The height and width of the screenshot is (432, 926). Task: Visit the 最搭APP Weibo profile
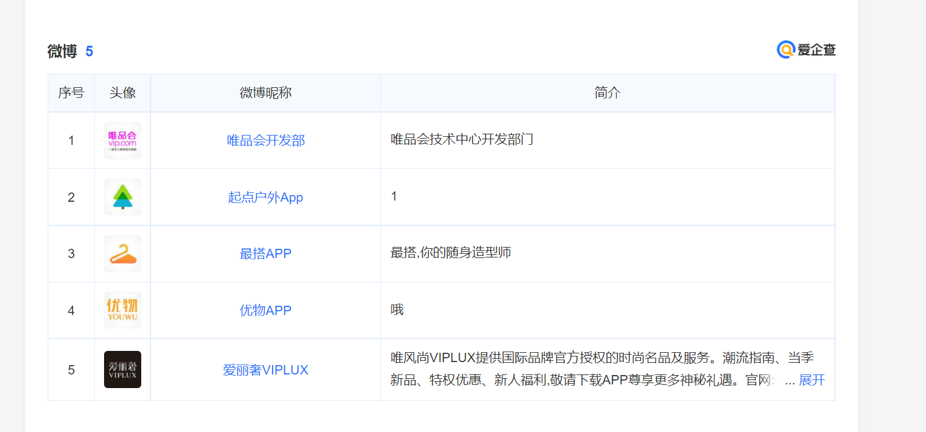(x=266, y=254)
